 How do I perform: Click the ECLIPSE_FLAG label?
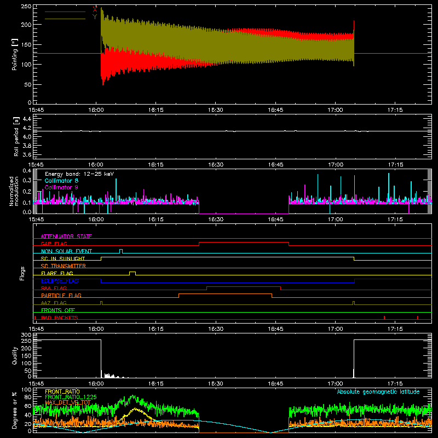click(x=60, y=281)
